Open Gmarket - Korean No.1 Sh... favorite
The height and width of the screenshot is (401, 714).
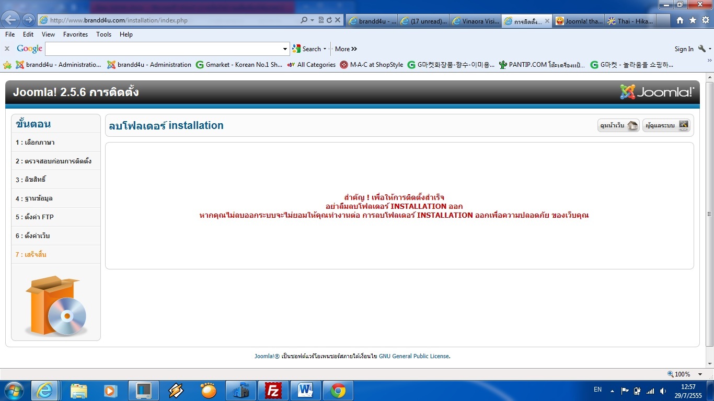pos(239,65)
